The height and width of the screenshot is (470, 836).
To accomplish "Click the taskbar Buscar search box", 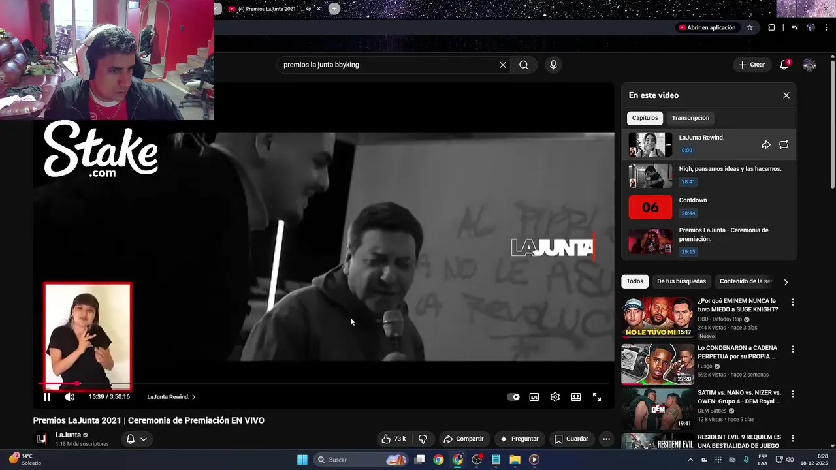I will (361, 460).
